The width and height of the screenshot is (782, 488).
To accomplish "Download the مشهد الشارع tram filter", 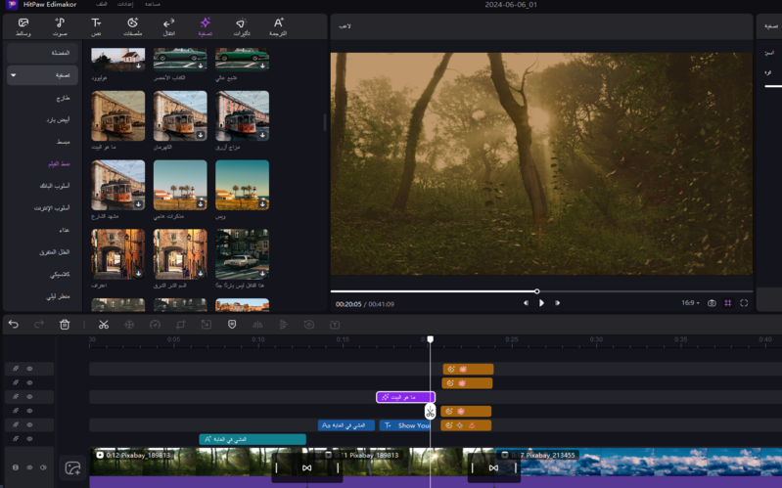I will point(139,204).
